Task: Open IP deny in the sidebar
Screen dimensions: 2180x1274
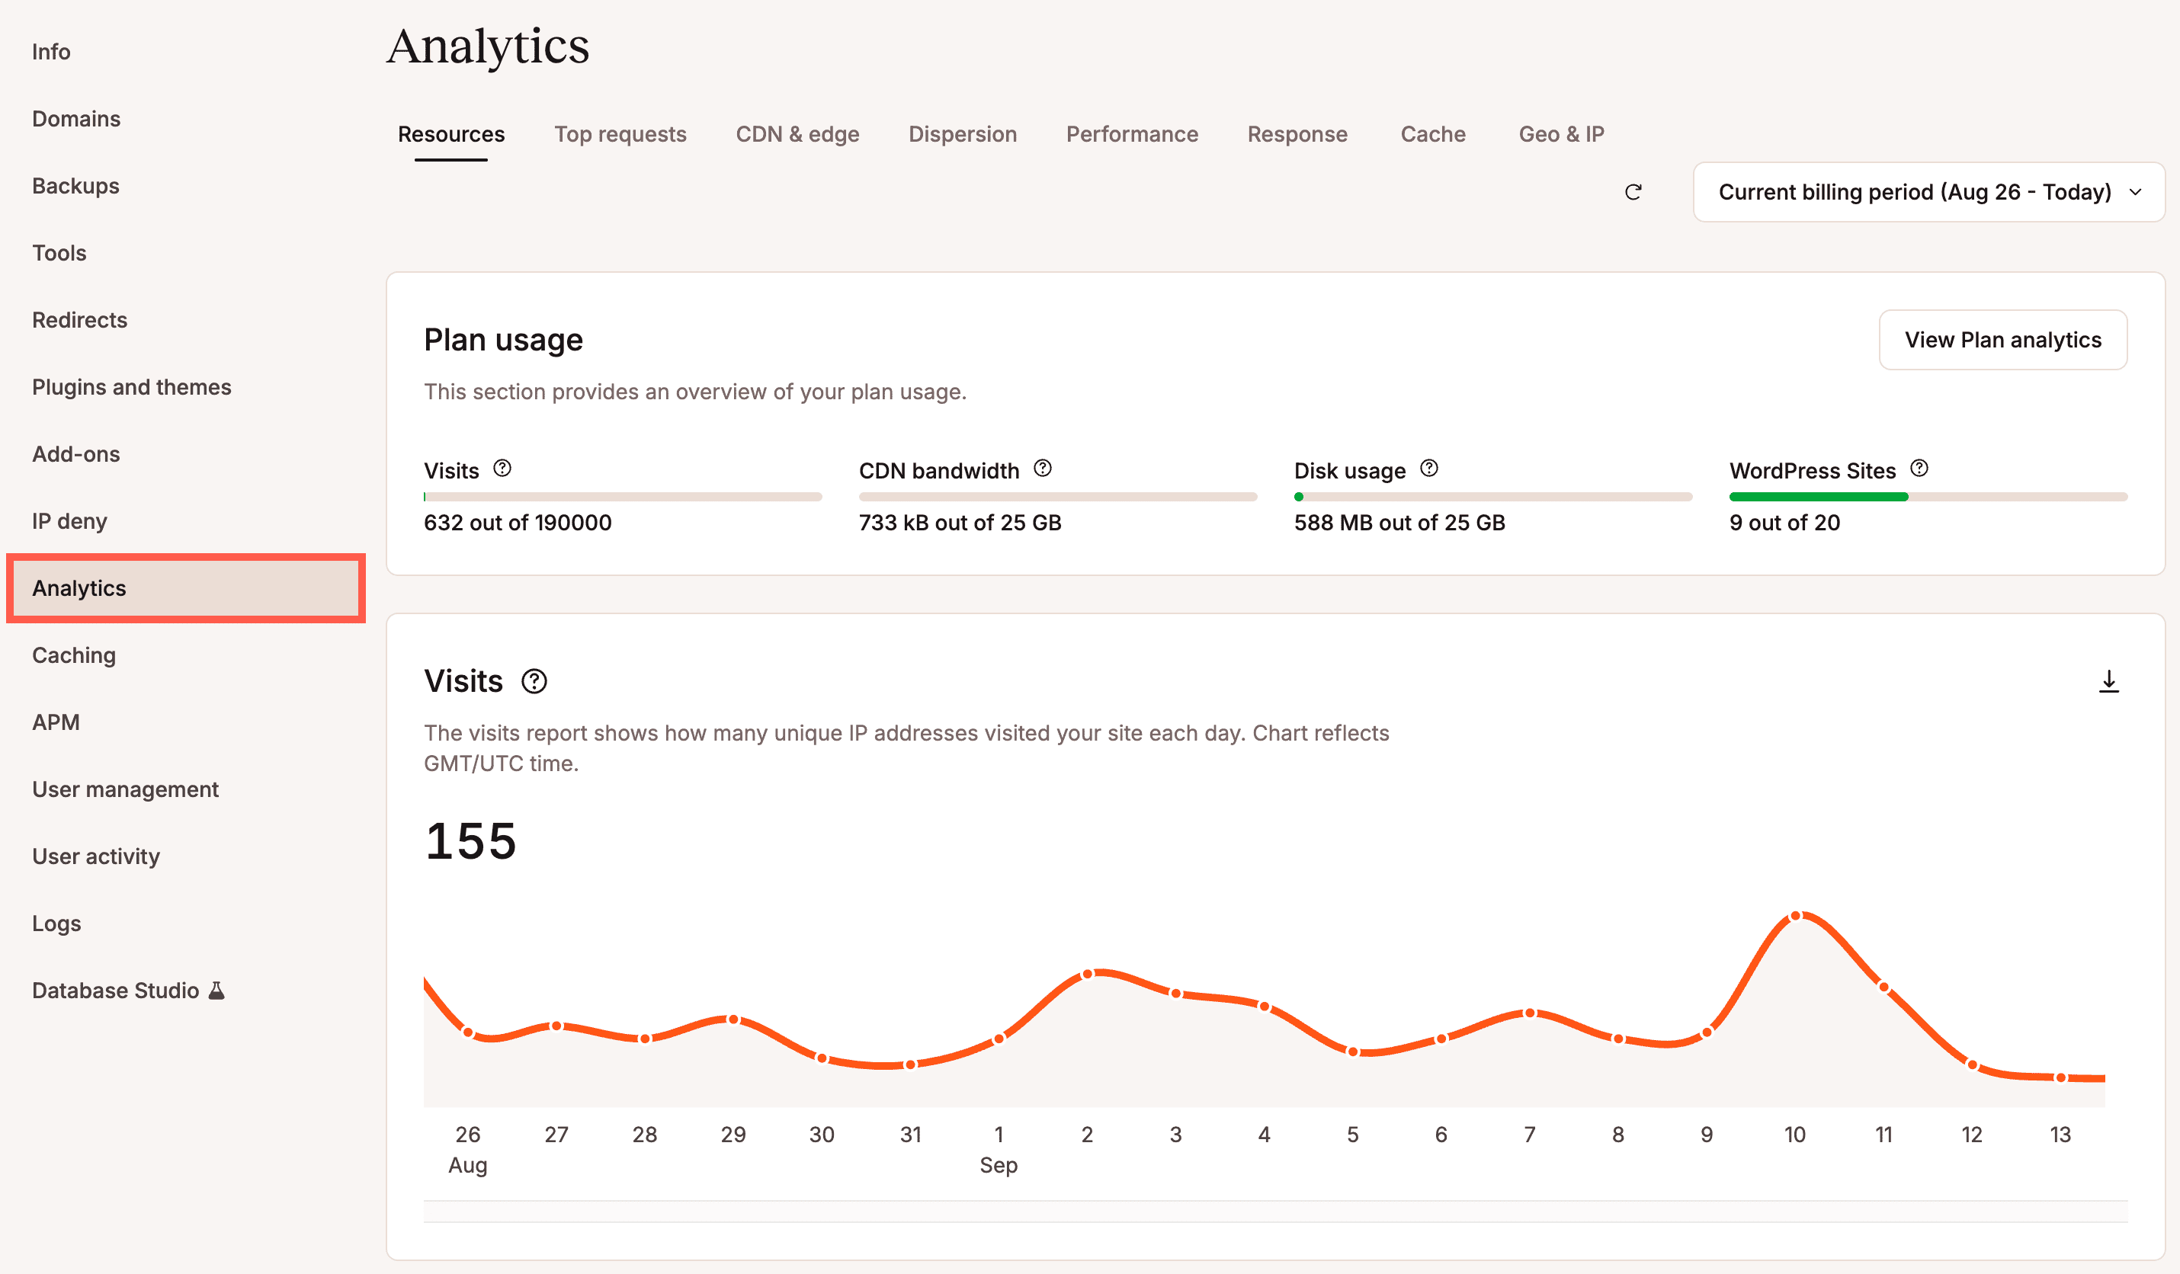Action: point(69,520)
